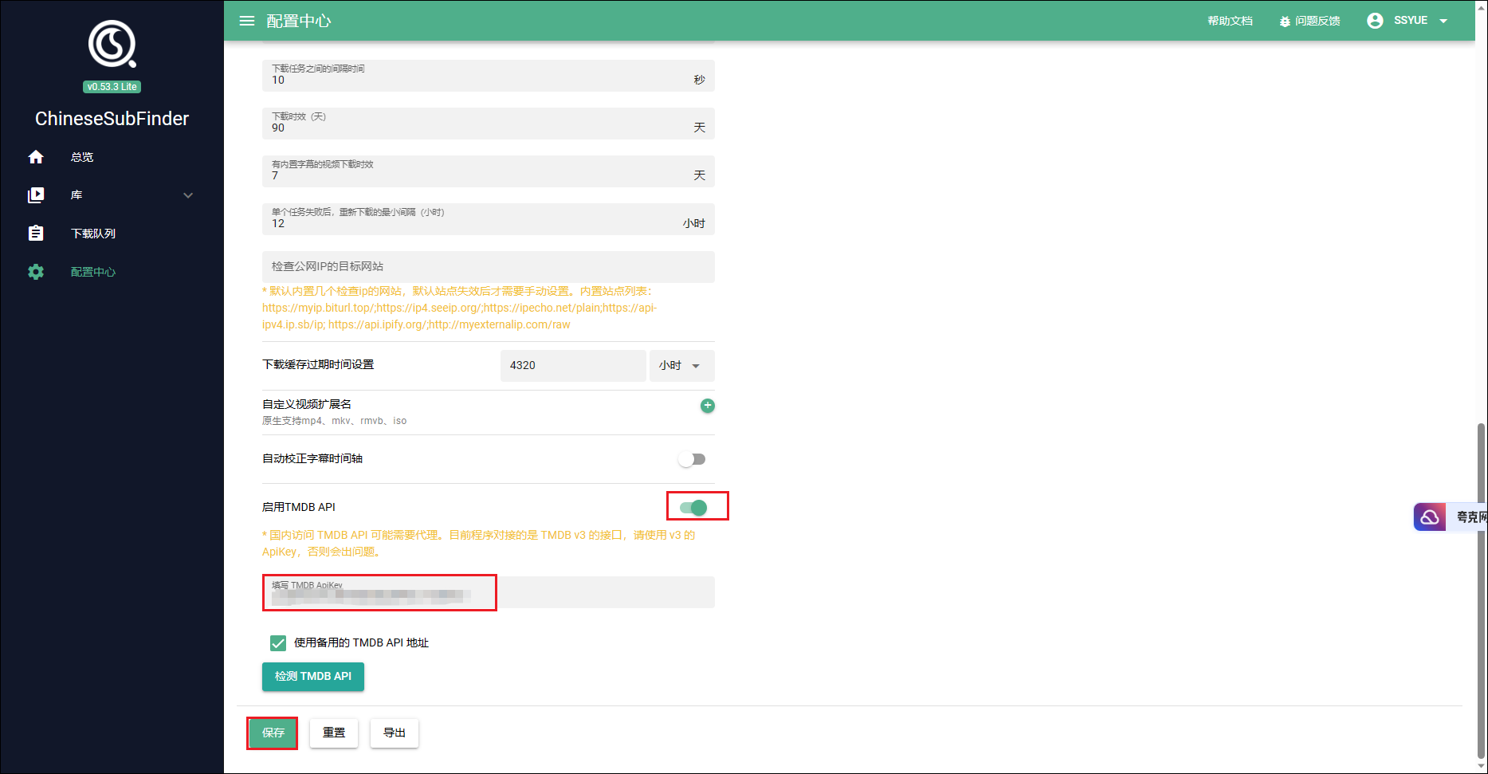
Task: Add custom video extension plus icon
Action: [x=707, y=406]
